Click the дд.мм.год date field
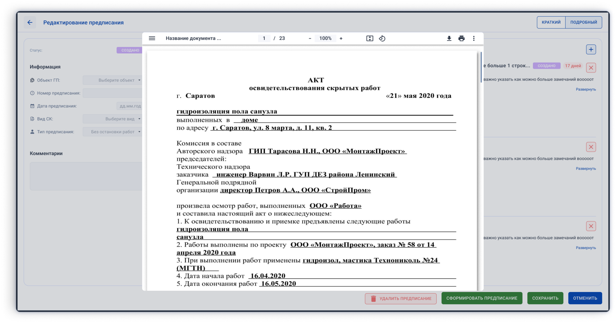This screenshot has height=323, width=616. click(129, 106)
